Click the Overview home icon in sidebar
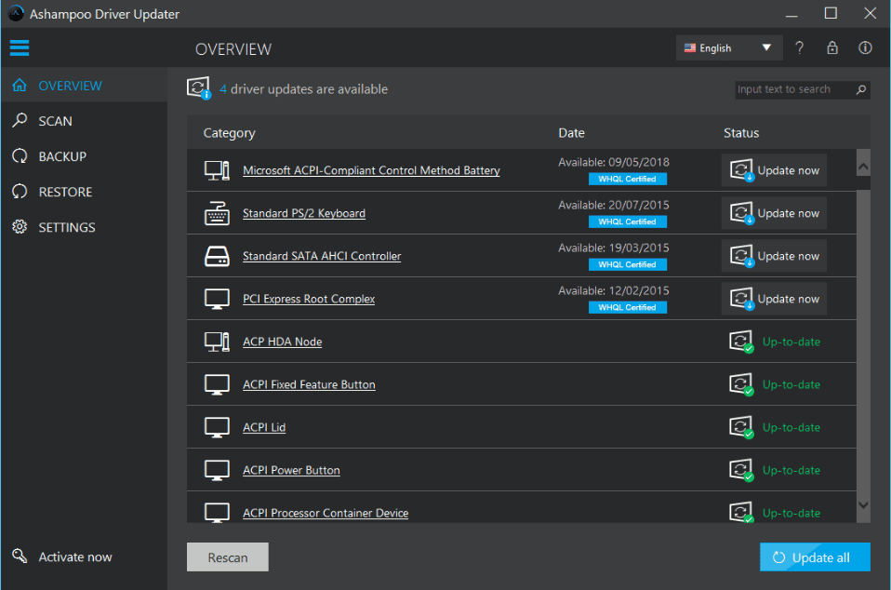The height and width of the screenshot is (590, 891). click(x=20, y=86)
